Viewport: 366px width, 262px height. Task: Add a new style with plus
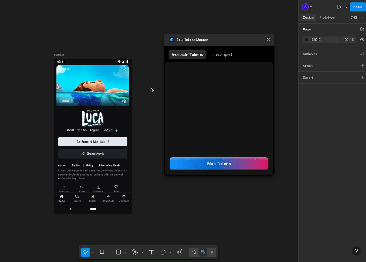click(x=362, y=66)
